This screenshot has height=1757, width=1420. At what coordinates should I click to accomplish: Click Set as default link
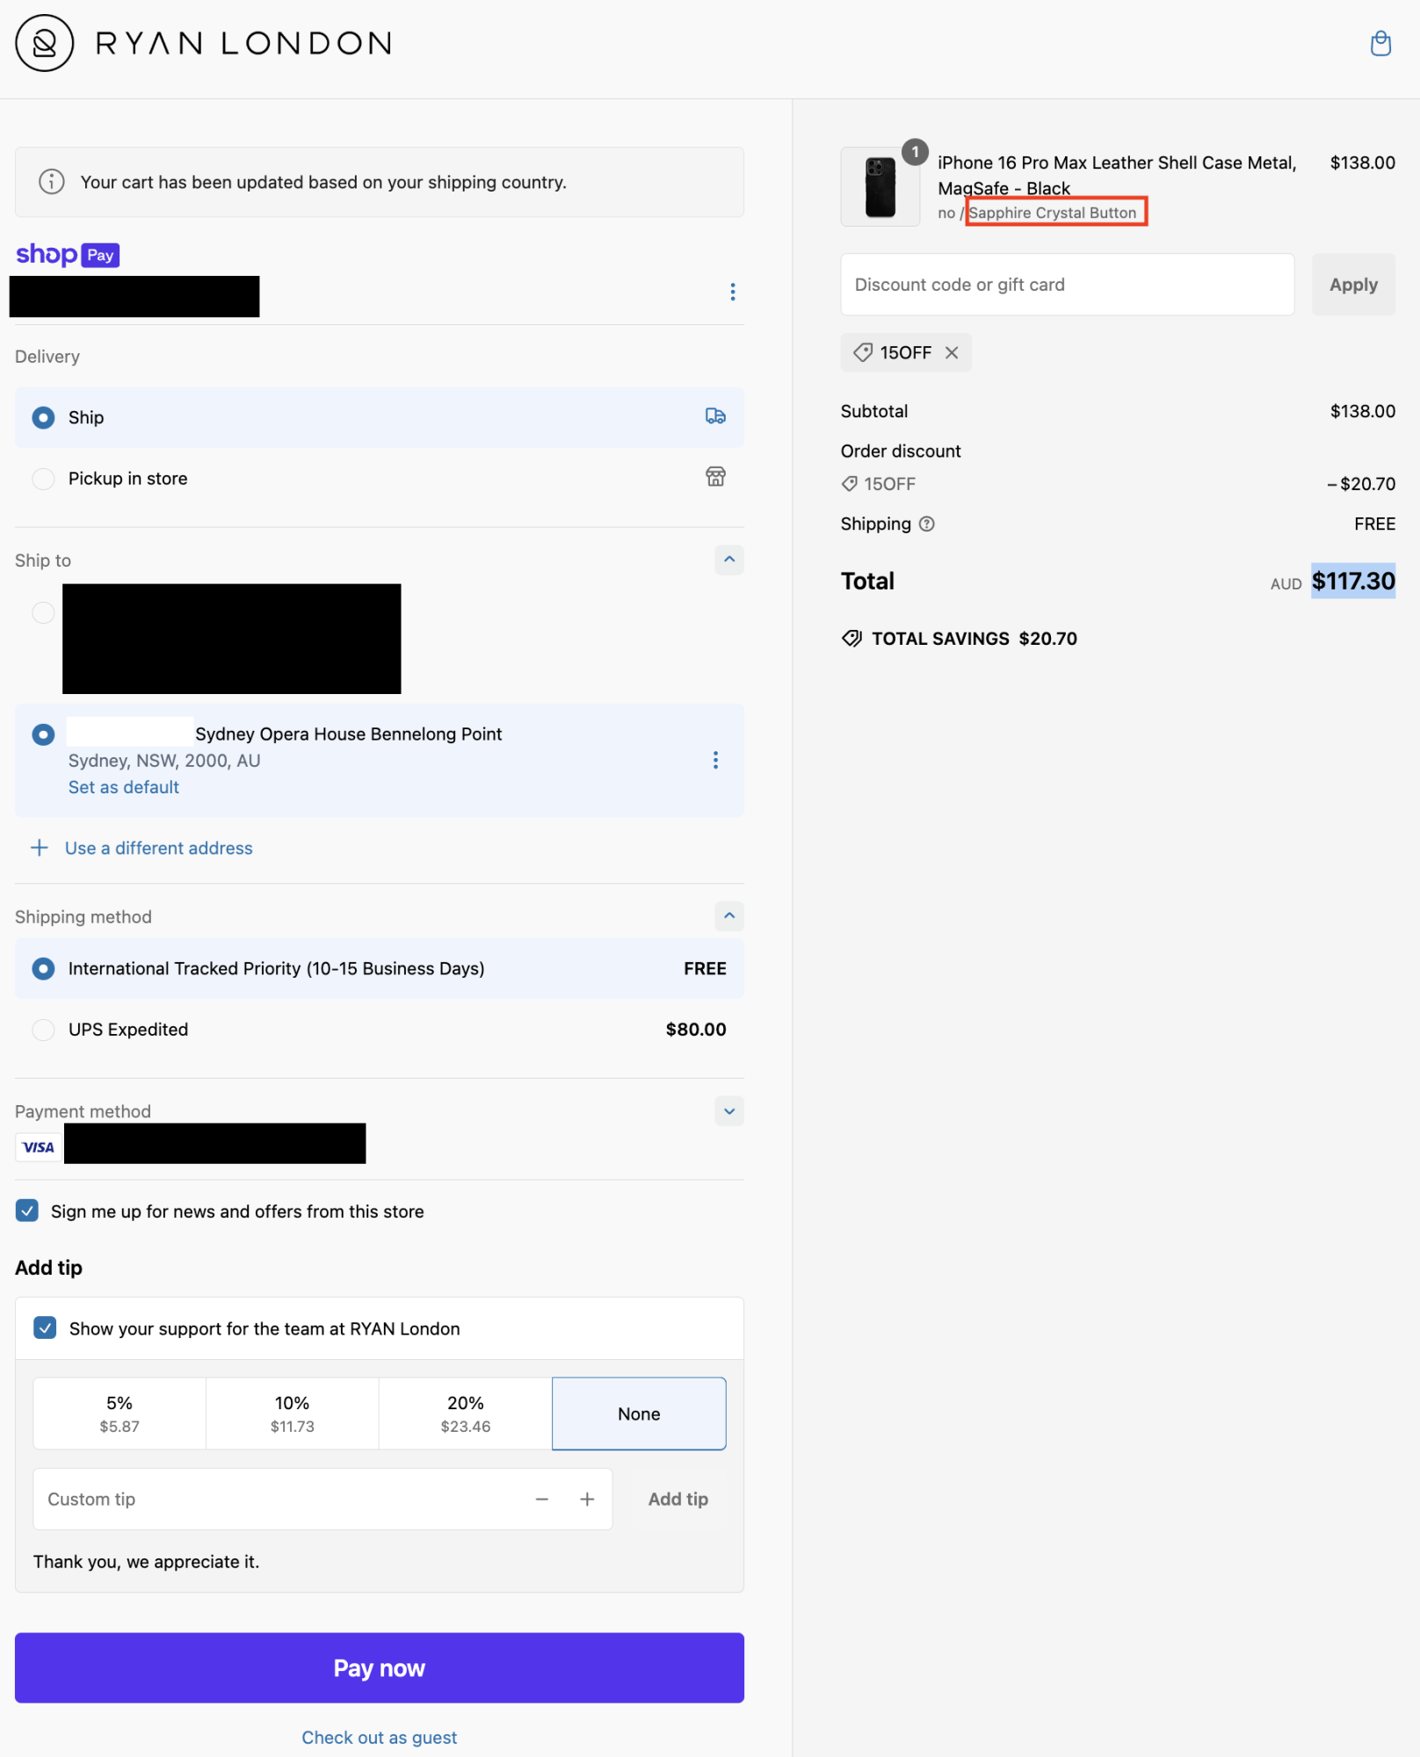click(x=124, y=787)
